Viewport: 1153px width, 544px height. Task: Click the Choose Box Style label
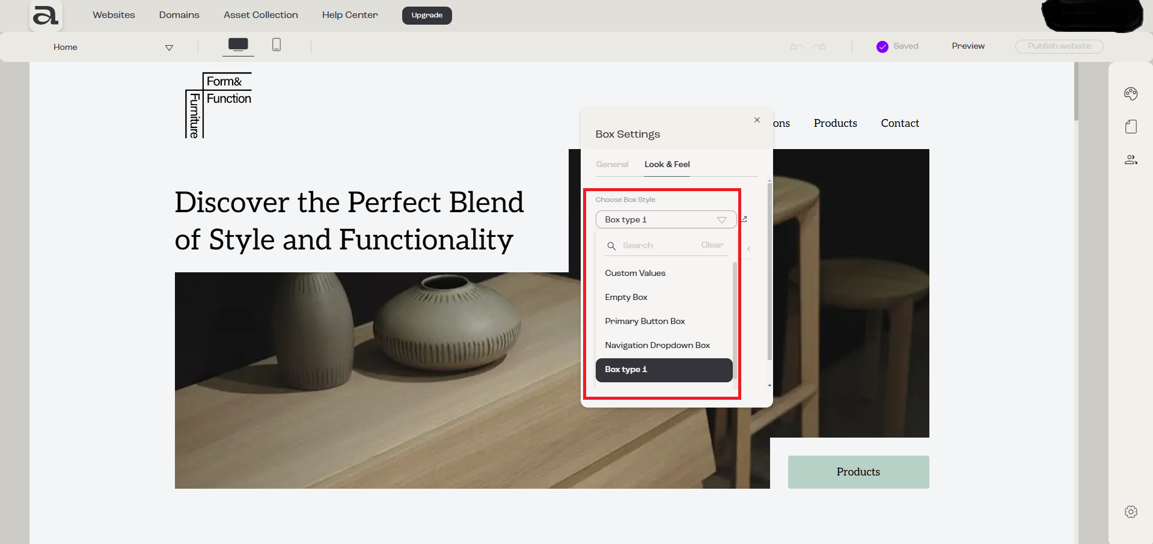(625, 200)
